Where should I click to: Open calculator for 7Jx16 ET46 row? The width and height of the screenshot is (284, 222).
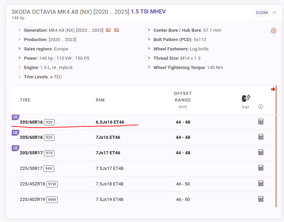coord(261,137)
